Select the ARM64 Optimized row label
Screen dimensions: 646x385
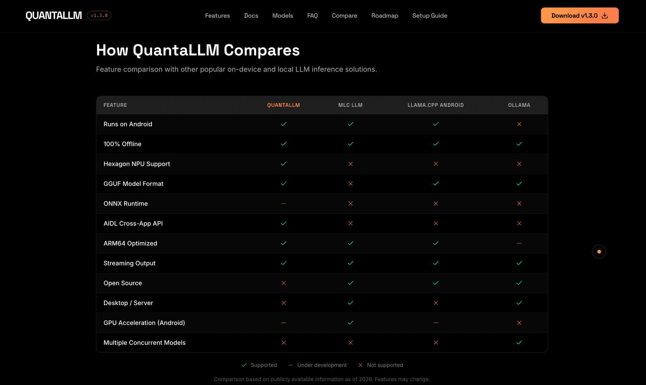130,243
